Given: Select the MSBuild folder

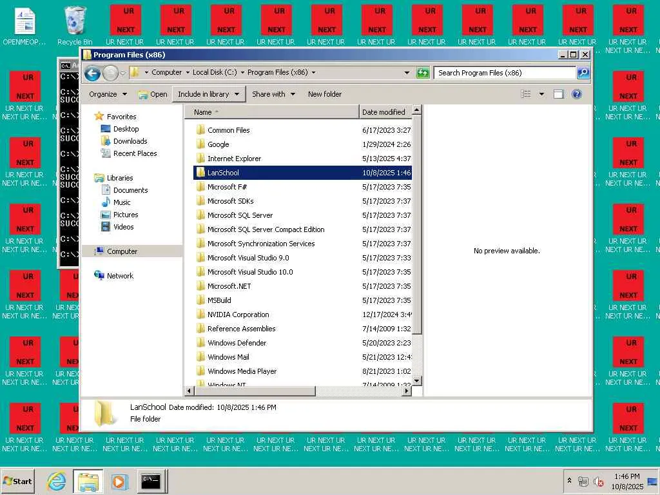Looking at the screenshot, I should pyautogui.click(x=219, y=300).
